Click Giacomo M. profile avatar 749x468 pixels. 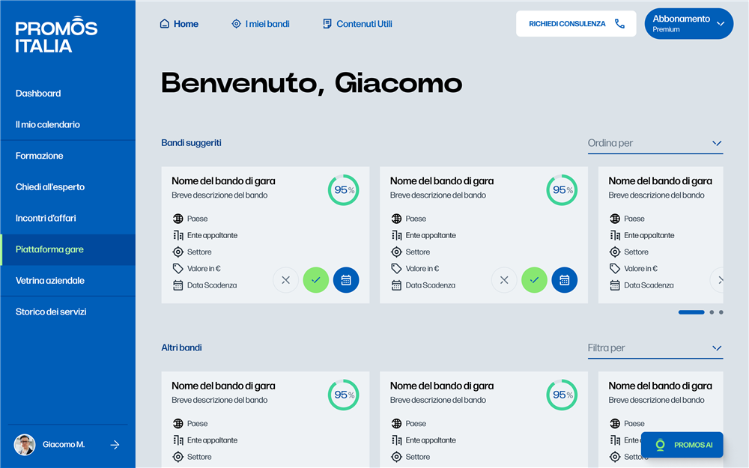click(25, 445)
